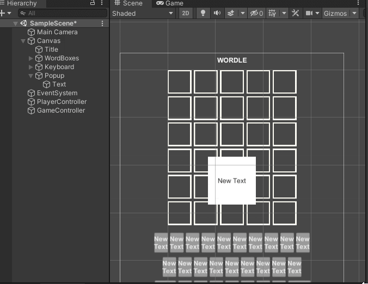Select Title object in Hierarchy
Image resolution: width=368 pixels, height=284 pixels.
51,50
